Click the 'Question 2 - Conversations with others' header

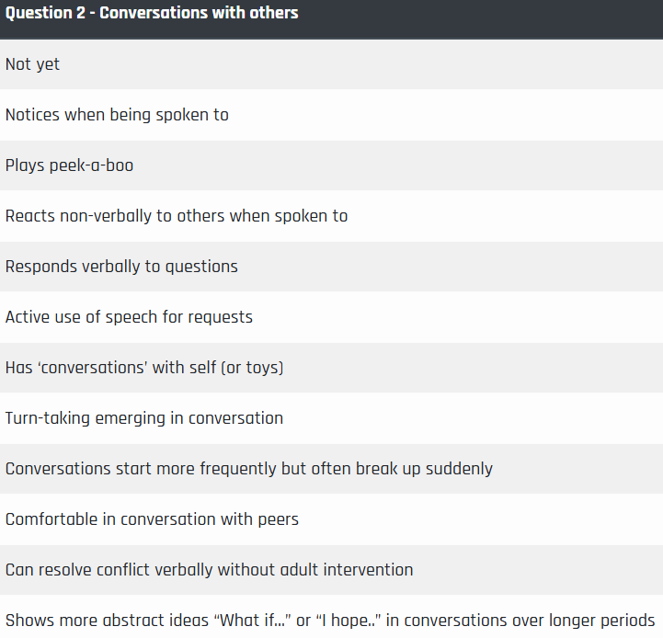point(331,19)
